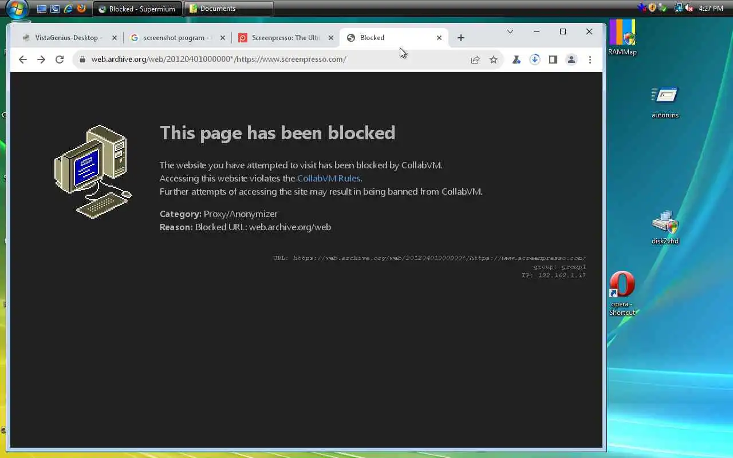Click Switch between windows in Quick Launch
The image size is (733, 458).
coord(55,9)
